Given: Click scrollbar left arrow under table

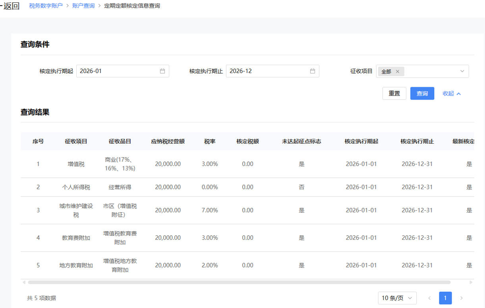Looking at the screenshot, I should pyautogui.click(x=24, y=282).
